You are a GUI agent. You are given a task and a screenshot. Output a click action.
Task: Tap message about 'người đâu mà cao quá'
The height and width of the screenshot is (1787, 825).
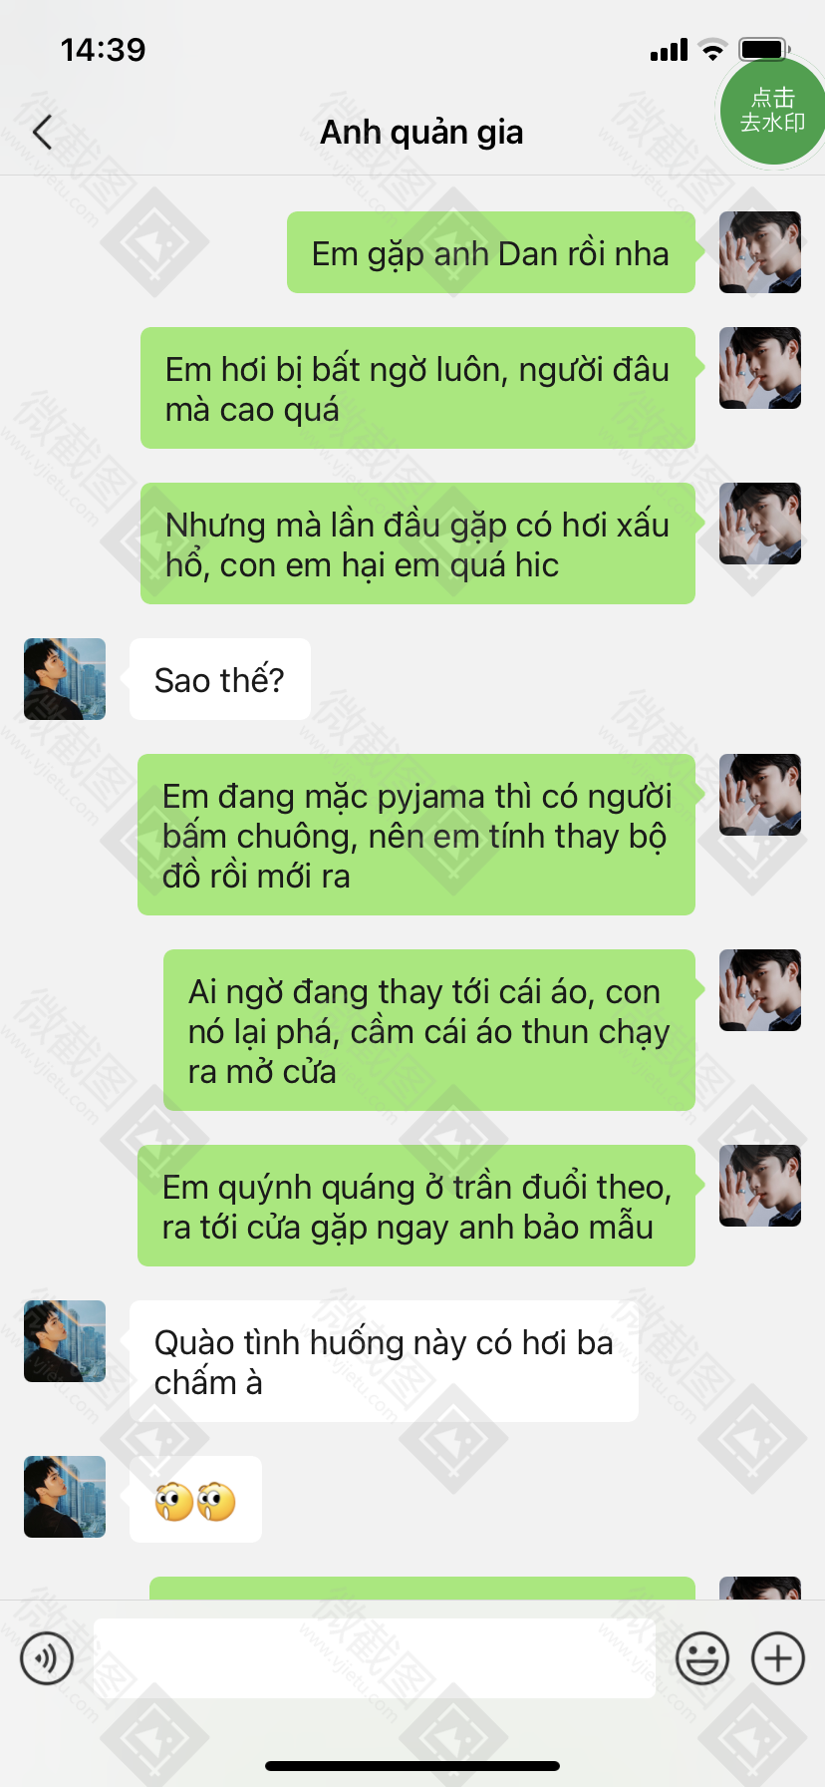pyautogui.click(x=417, y=388)
